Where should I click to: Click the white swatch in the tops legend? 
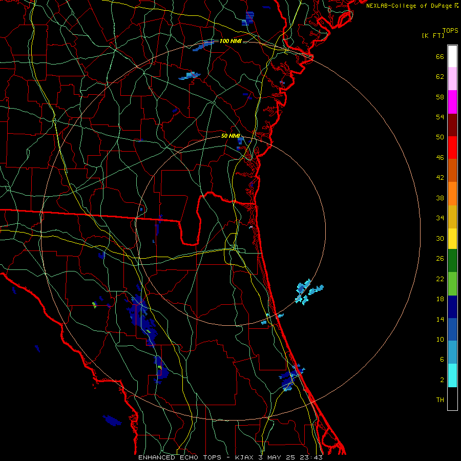tap(452, 56)
